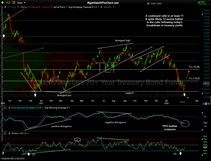Image resolution: width=211 pixels, height=161 pixels.
Task: Click the reorder arrows before TLT Daily
Action: tap(5, 7)
